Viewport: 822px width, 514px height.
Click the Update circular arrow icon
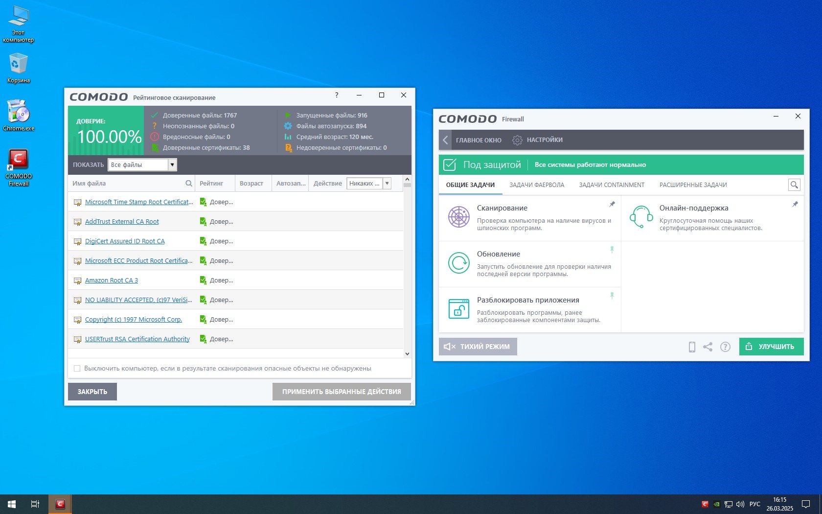(458, 263)
